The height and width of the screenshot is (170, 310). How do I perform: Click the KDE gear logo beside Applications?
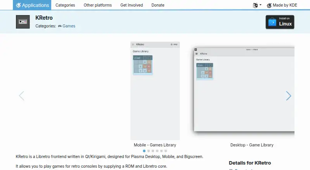pos(18,5)
